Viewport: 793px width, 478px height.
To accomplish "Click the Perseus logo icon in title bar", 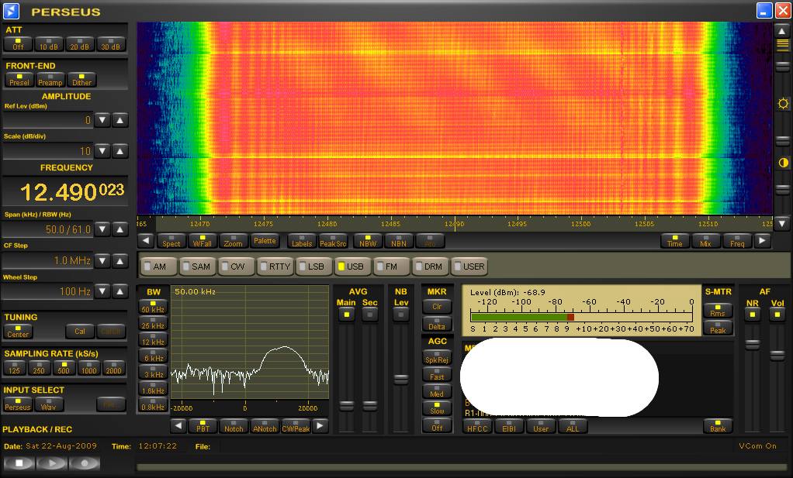I will (x=11, y=11).
